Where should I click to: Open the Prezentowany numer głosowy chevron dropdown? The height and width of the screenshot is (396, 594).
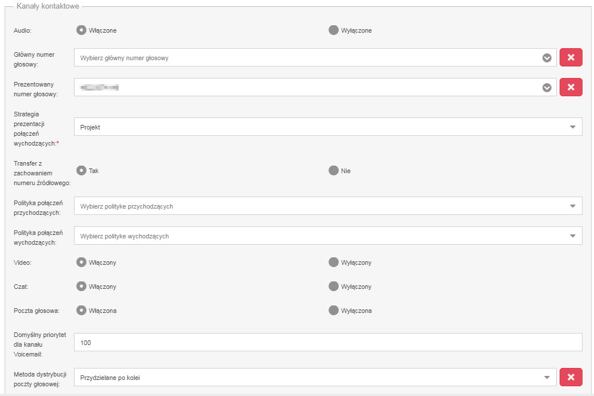(x=546, y=88)
